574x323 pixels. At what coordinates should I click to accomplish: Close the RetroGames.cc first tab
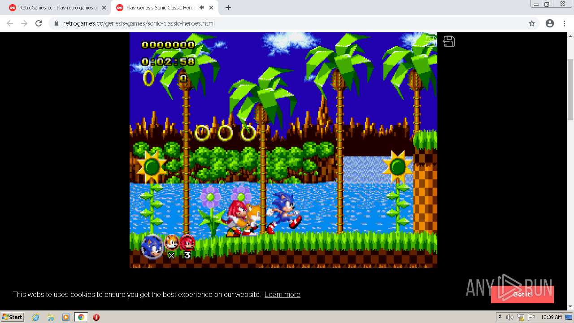[x=104, y=8]
